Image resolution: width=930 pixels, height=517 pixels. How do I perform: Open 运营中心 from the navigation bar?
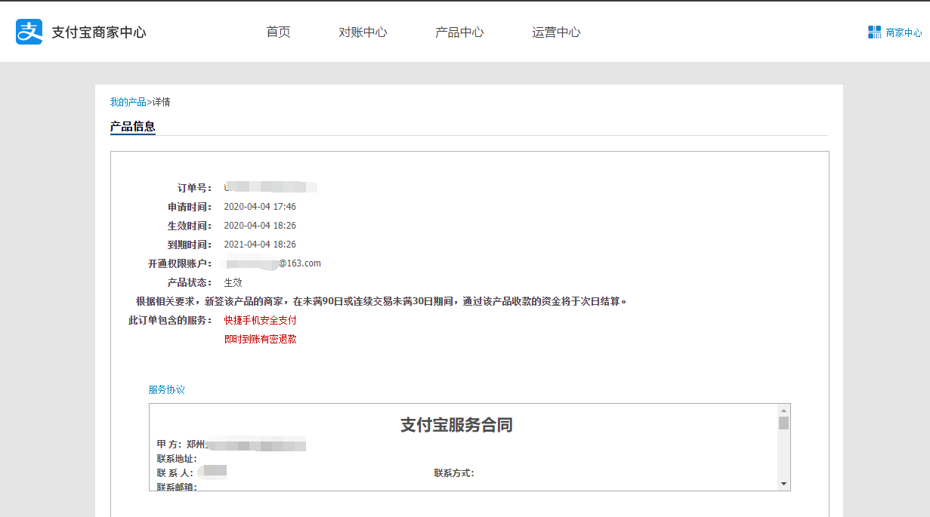click(556, 32)
